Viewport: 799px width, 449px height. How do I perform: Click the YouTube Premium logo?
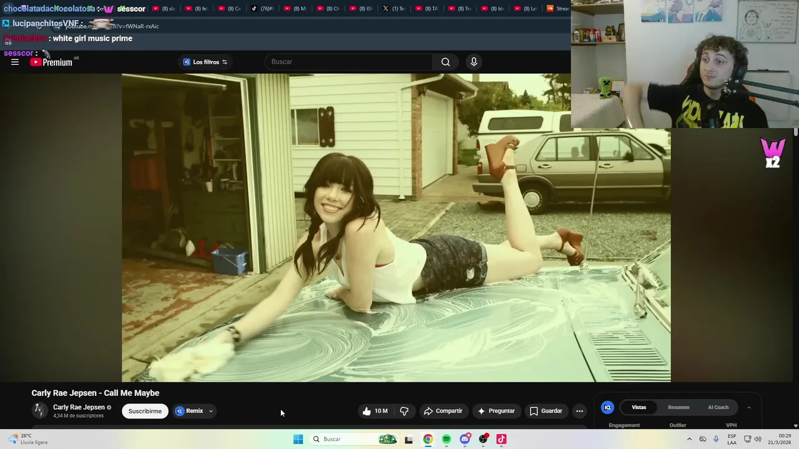[51, 62]
